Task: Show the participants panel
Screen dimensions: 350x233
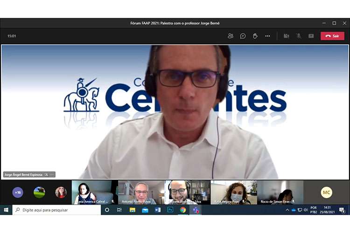Action: click(x=231, y=36)
